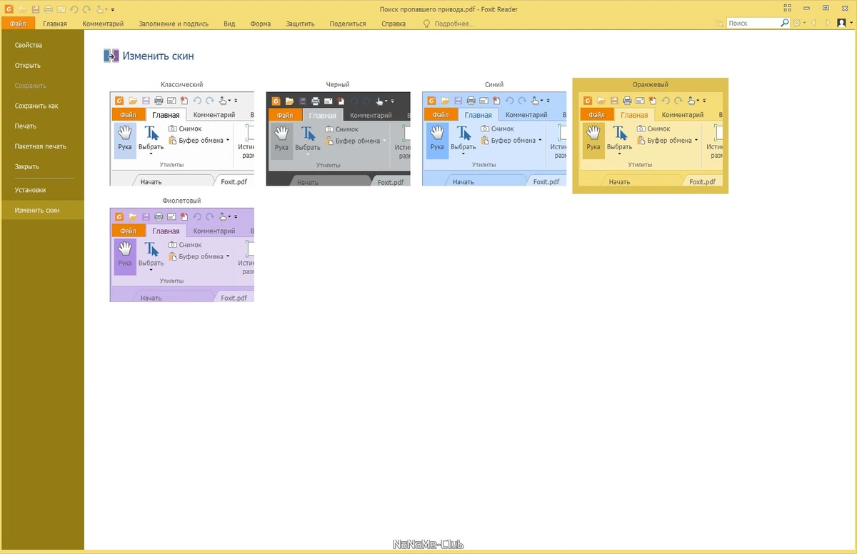This screenshot has height=554, width=857.
Task: Click the four-squares ribbon mode icon
Action: point(788,8)
